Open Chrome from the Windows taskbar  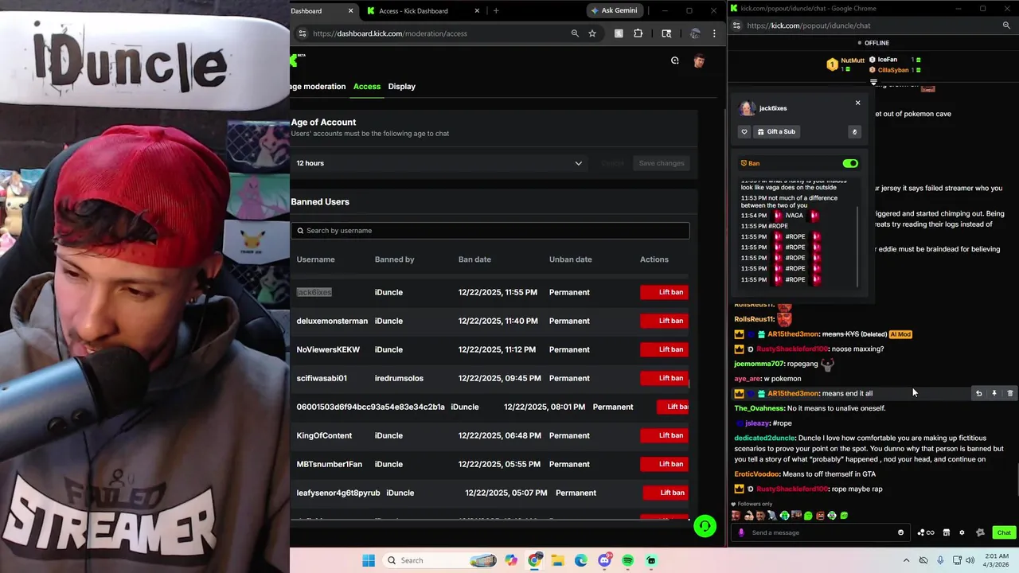pyautogui.click(x=535, y=560)
